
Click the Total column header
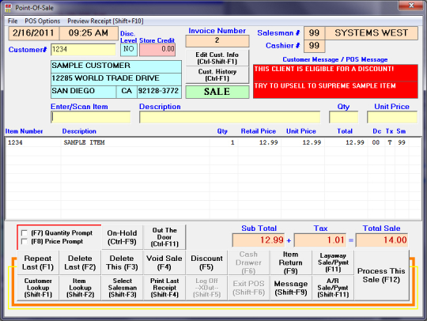(345, 131)
